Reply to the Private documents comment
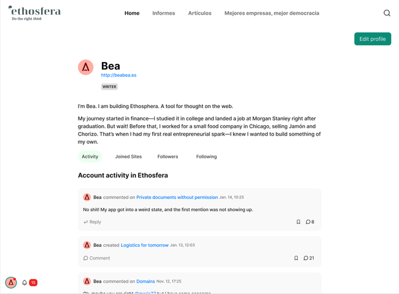The height and width of the screenshot is (294, 399). pos(93,222)
